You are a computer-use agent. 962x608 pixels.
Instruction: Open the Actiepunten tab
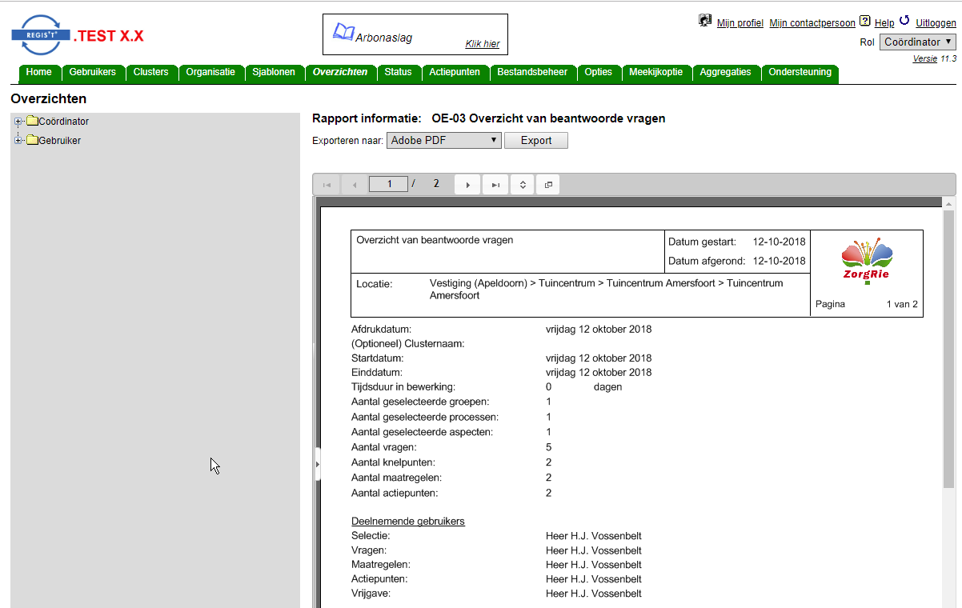455,72
